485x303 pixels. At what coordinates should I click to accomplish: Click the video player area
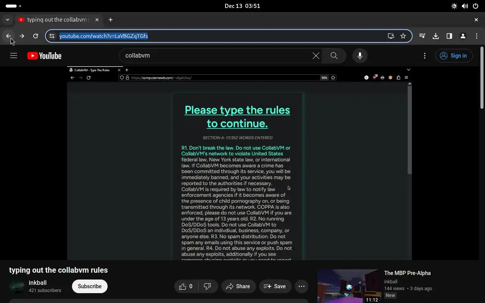(239, 163)
